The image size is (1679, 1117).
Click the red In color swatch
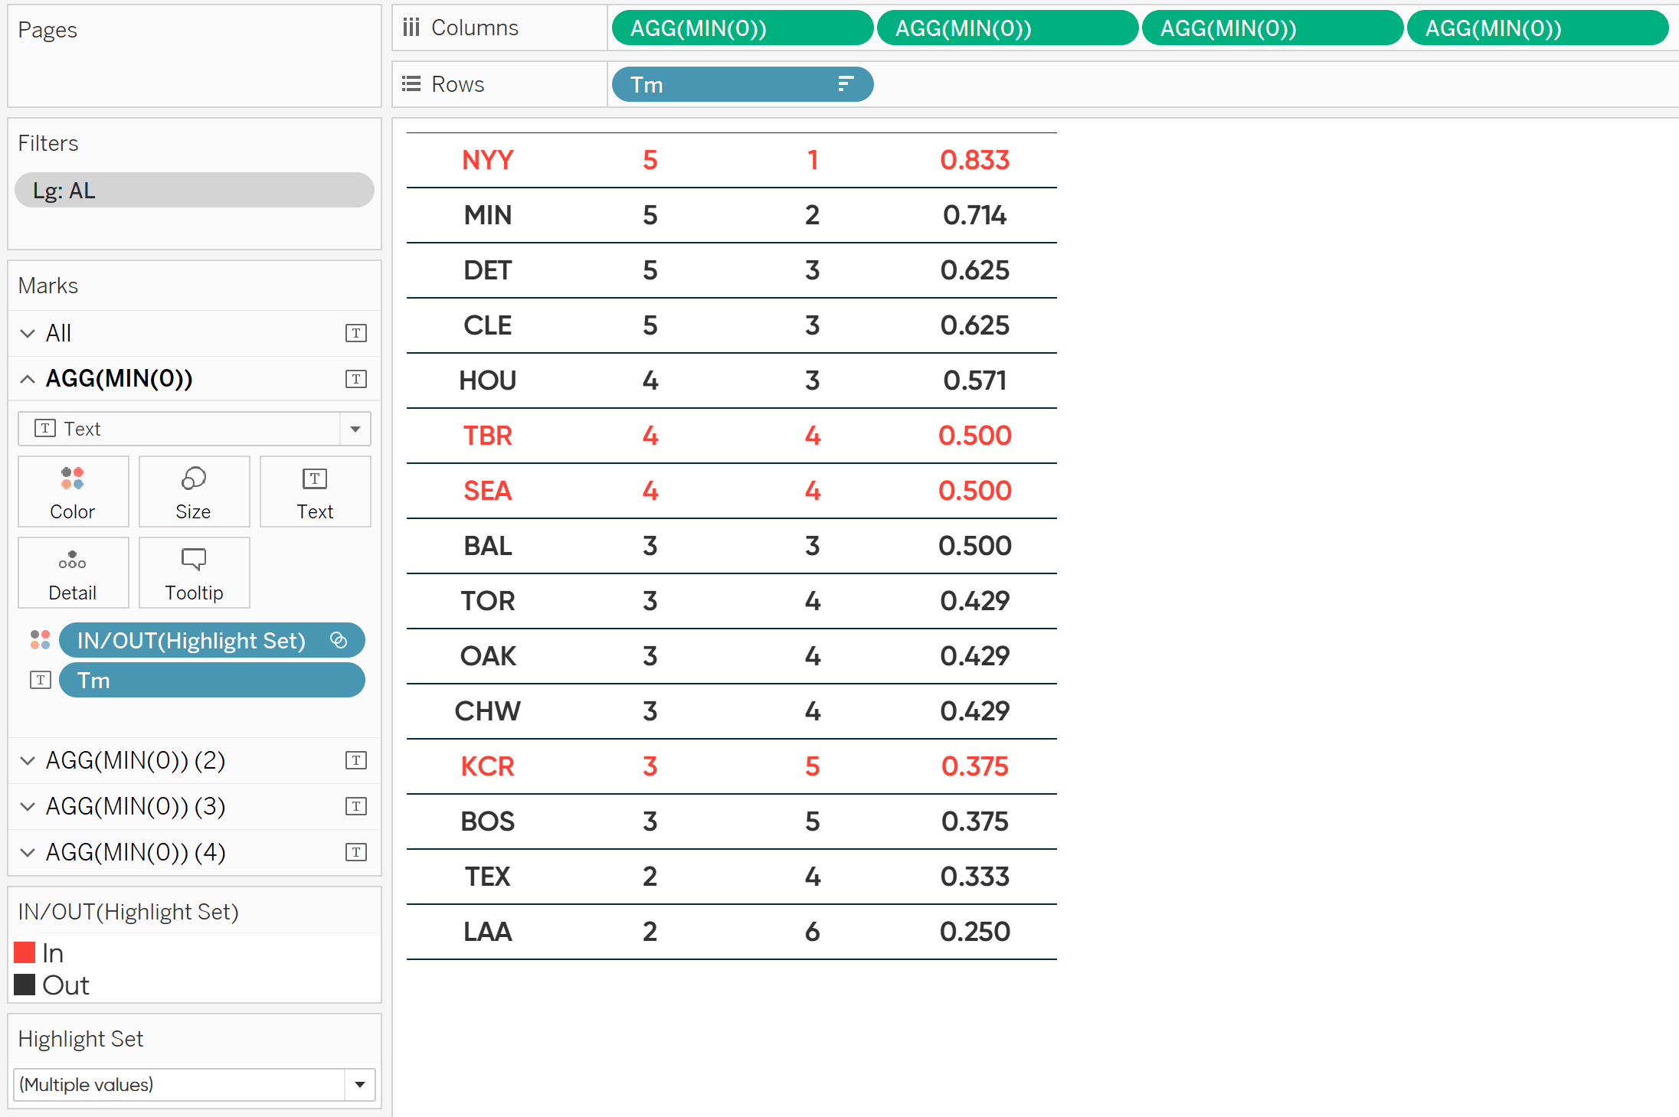tap(25, 952)
